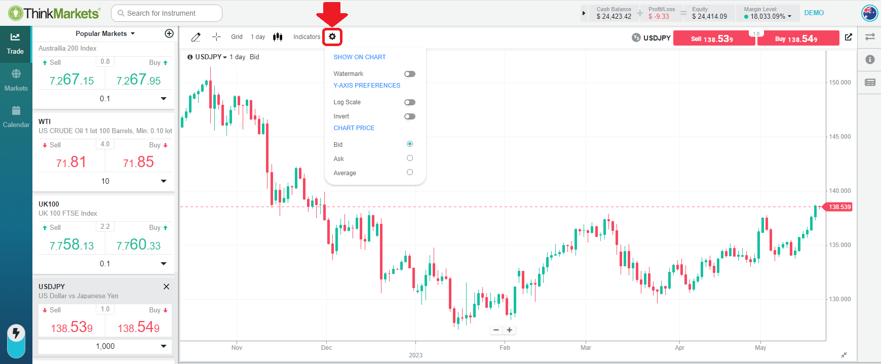Buy WTI at 71.85
881x364 pixels.
pos(139,156)
